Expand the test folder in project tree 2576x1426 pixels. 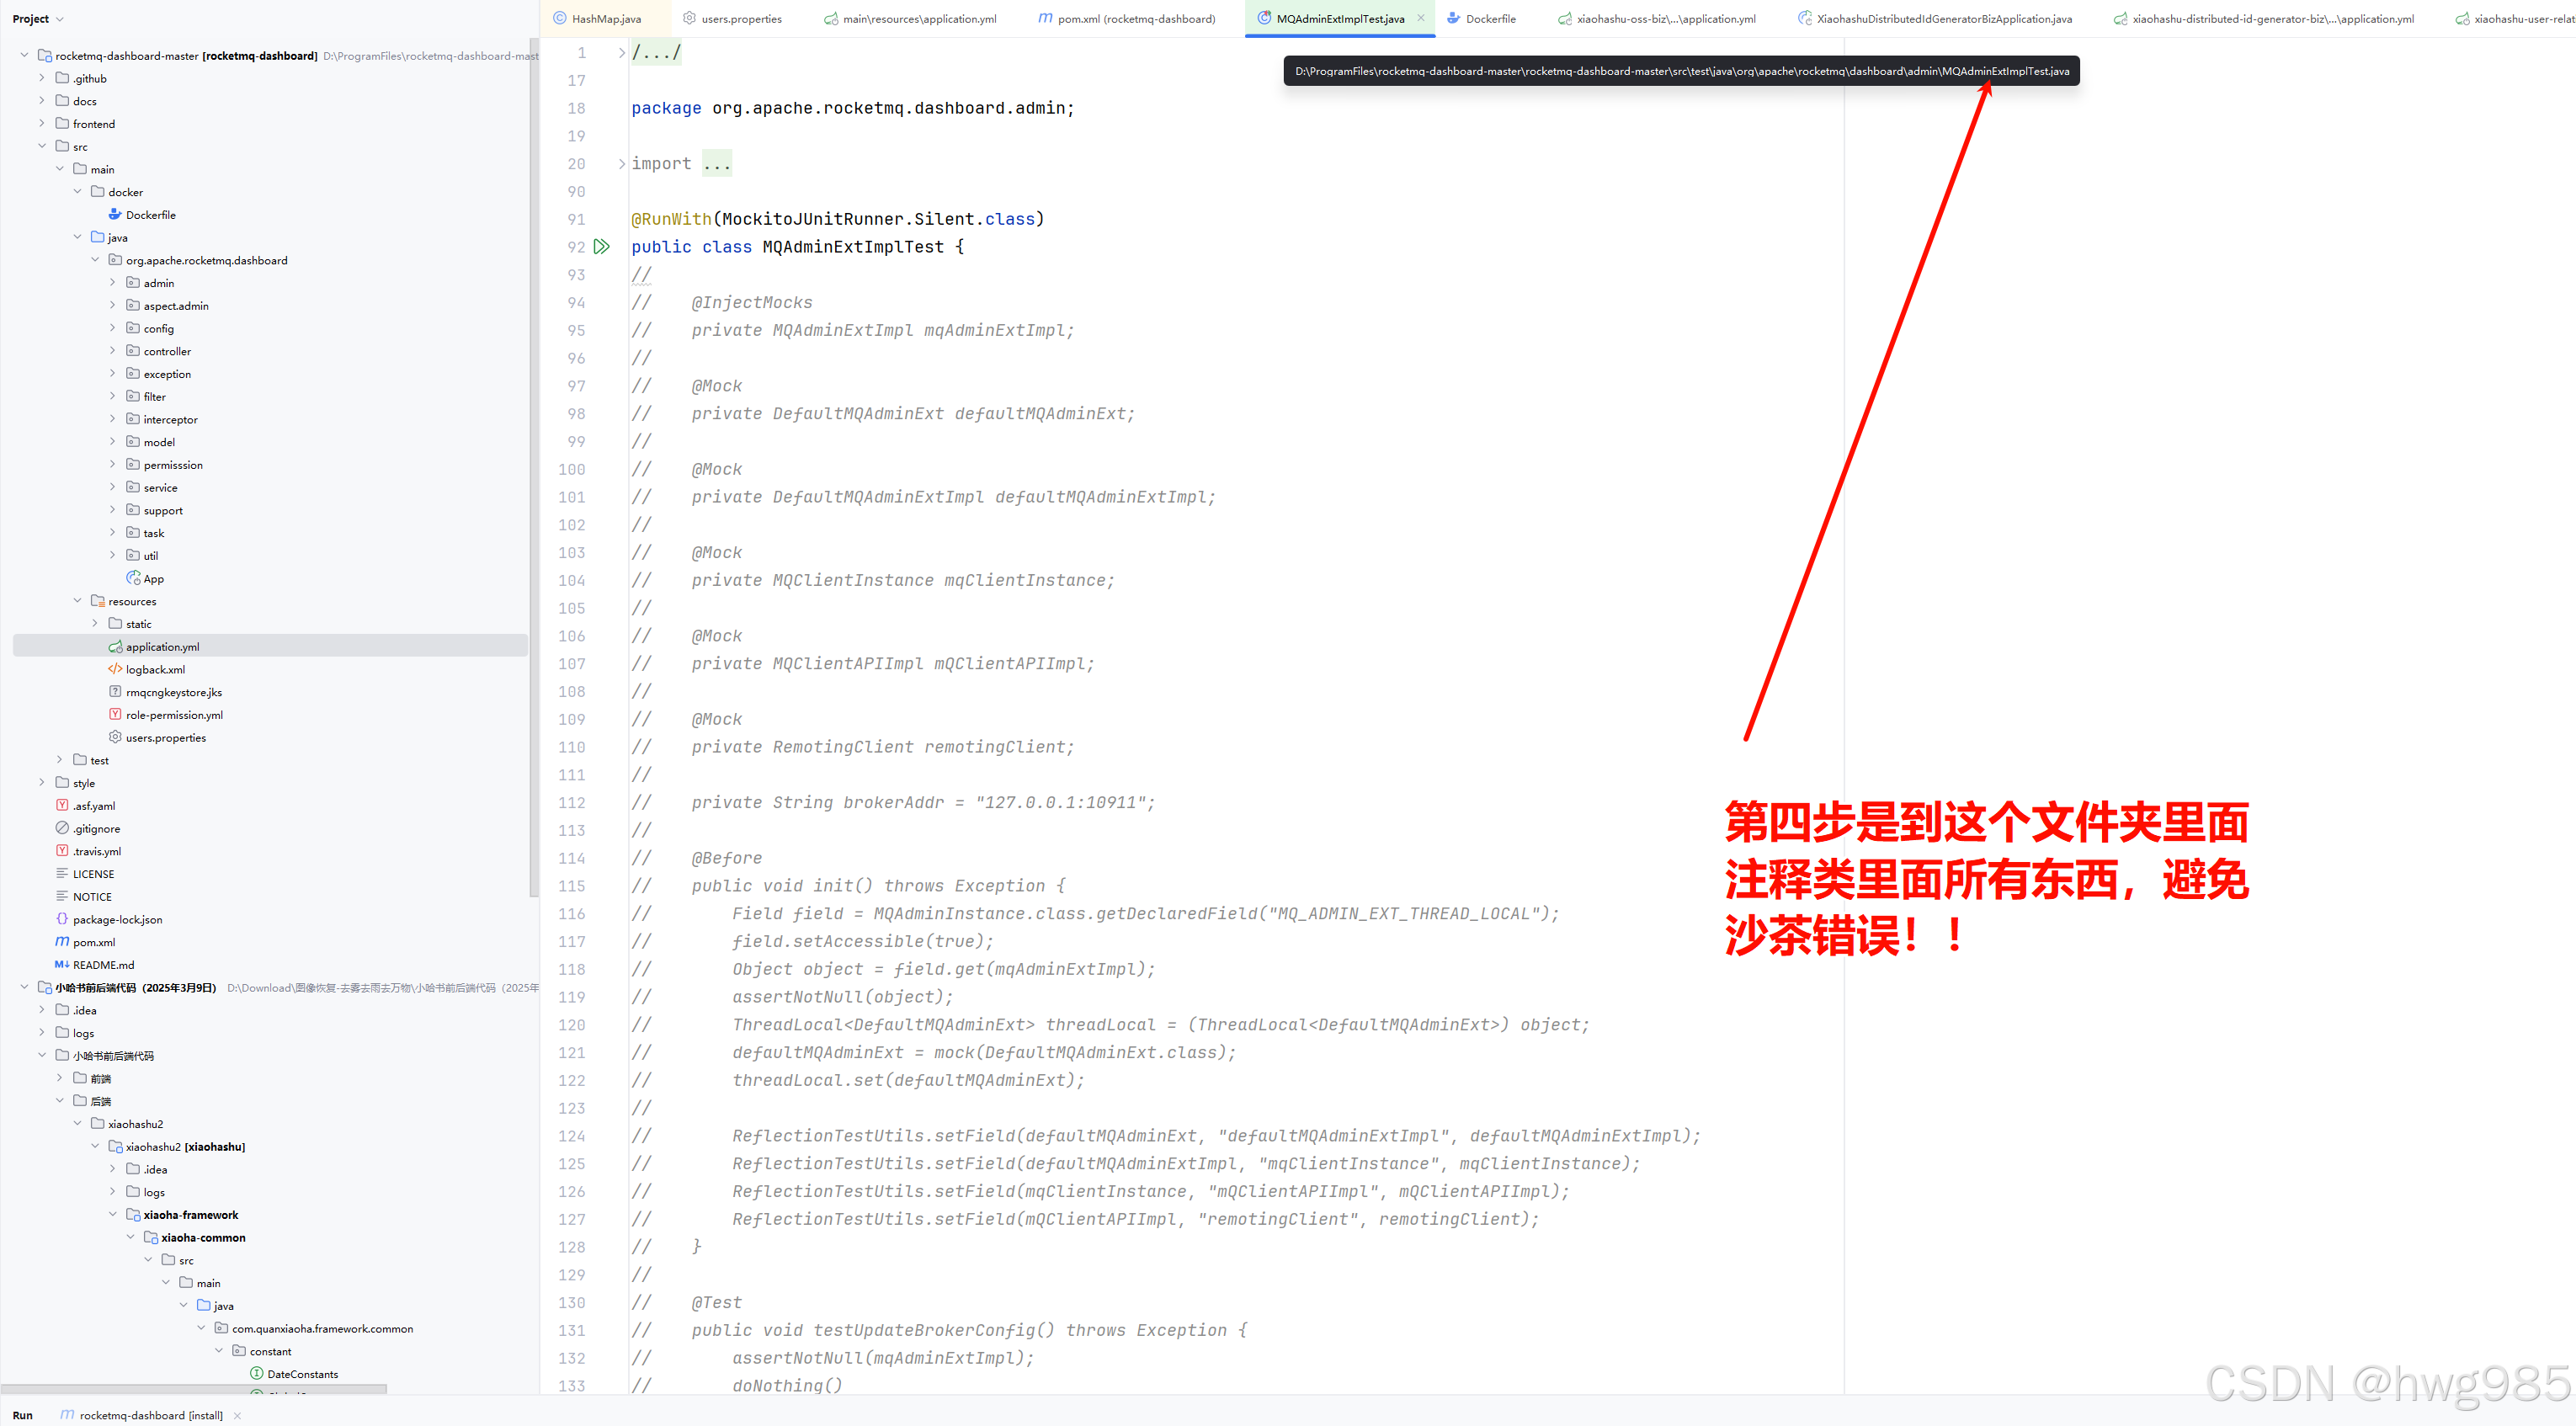(60, 760)
